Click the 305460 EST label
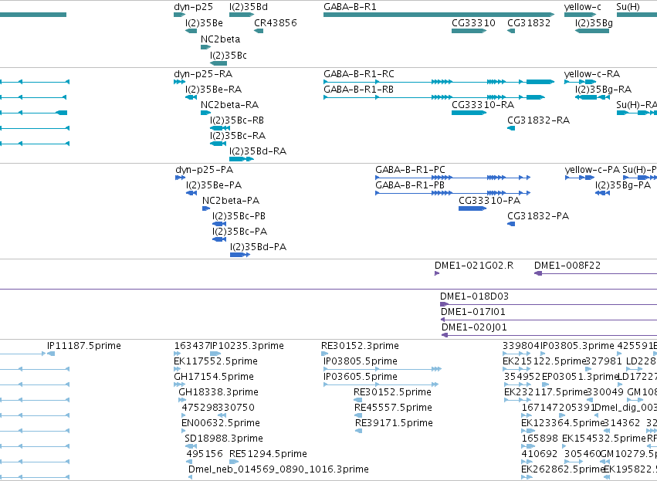 coord(582,454)
